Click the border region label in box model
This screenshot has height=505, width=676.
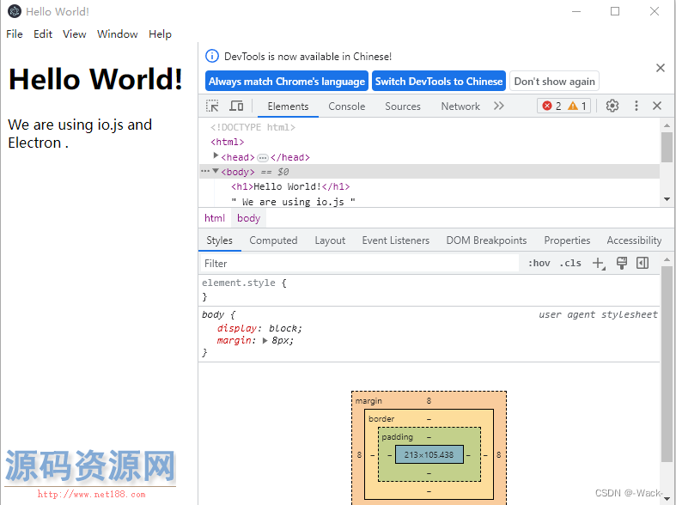[381, 419]
